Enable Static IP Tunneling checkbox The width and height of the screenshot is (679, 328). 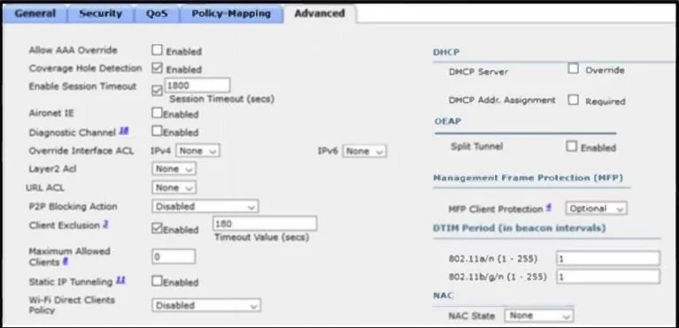pyautogui.click(x=157, y=281)
